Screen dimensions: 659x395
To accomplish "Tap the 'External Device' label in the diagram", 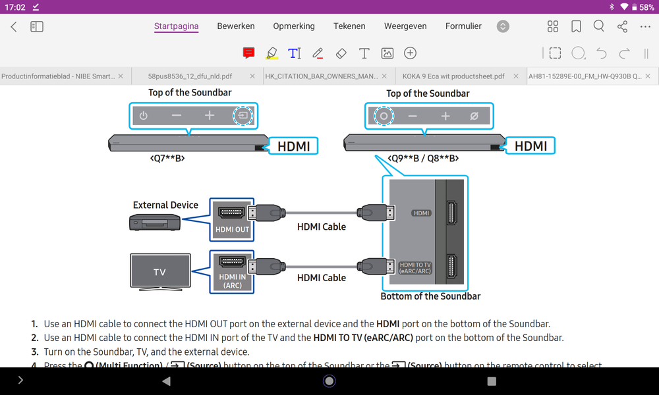I will click(165, 205).
